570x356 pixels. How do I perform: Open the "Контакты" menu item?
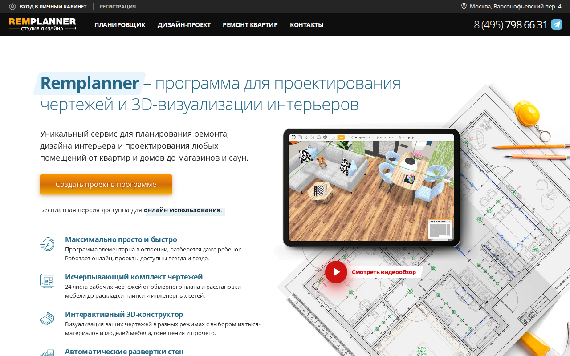(307, 25)
